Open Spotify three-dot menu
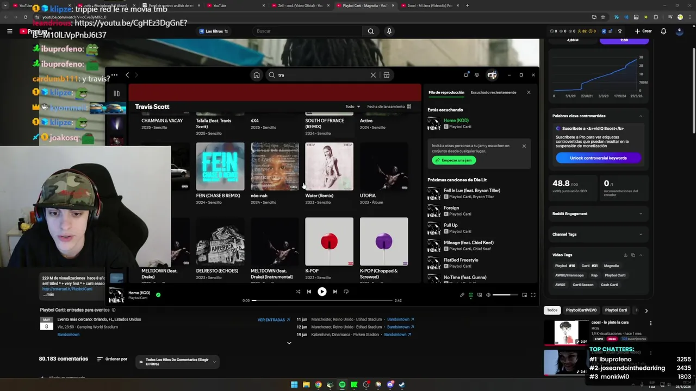 pyautogui.click(x=114, y=75)
